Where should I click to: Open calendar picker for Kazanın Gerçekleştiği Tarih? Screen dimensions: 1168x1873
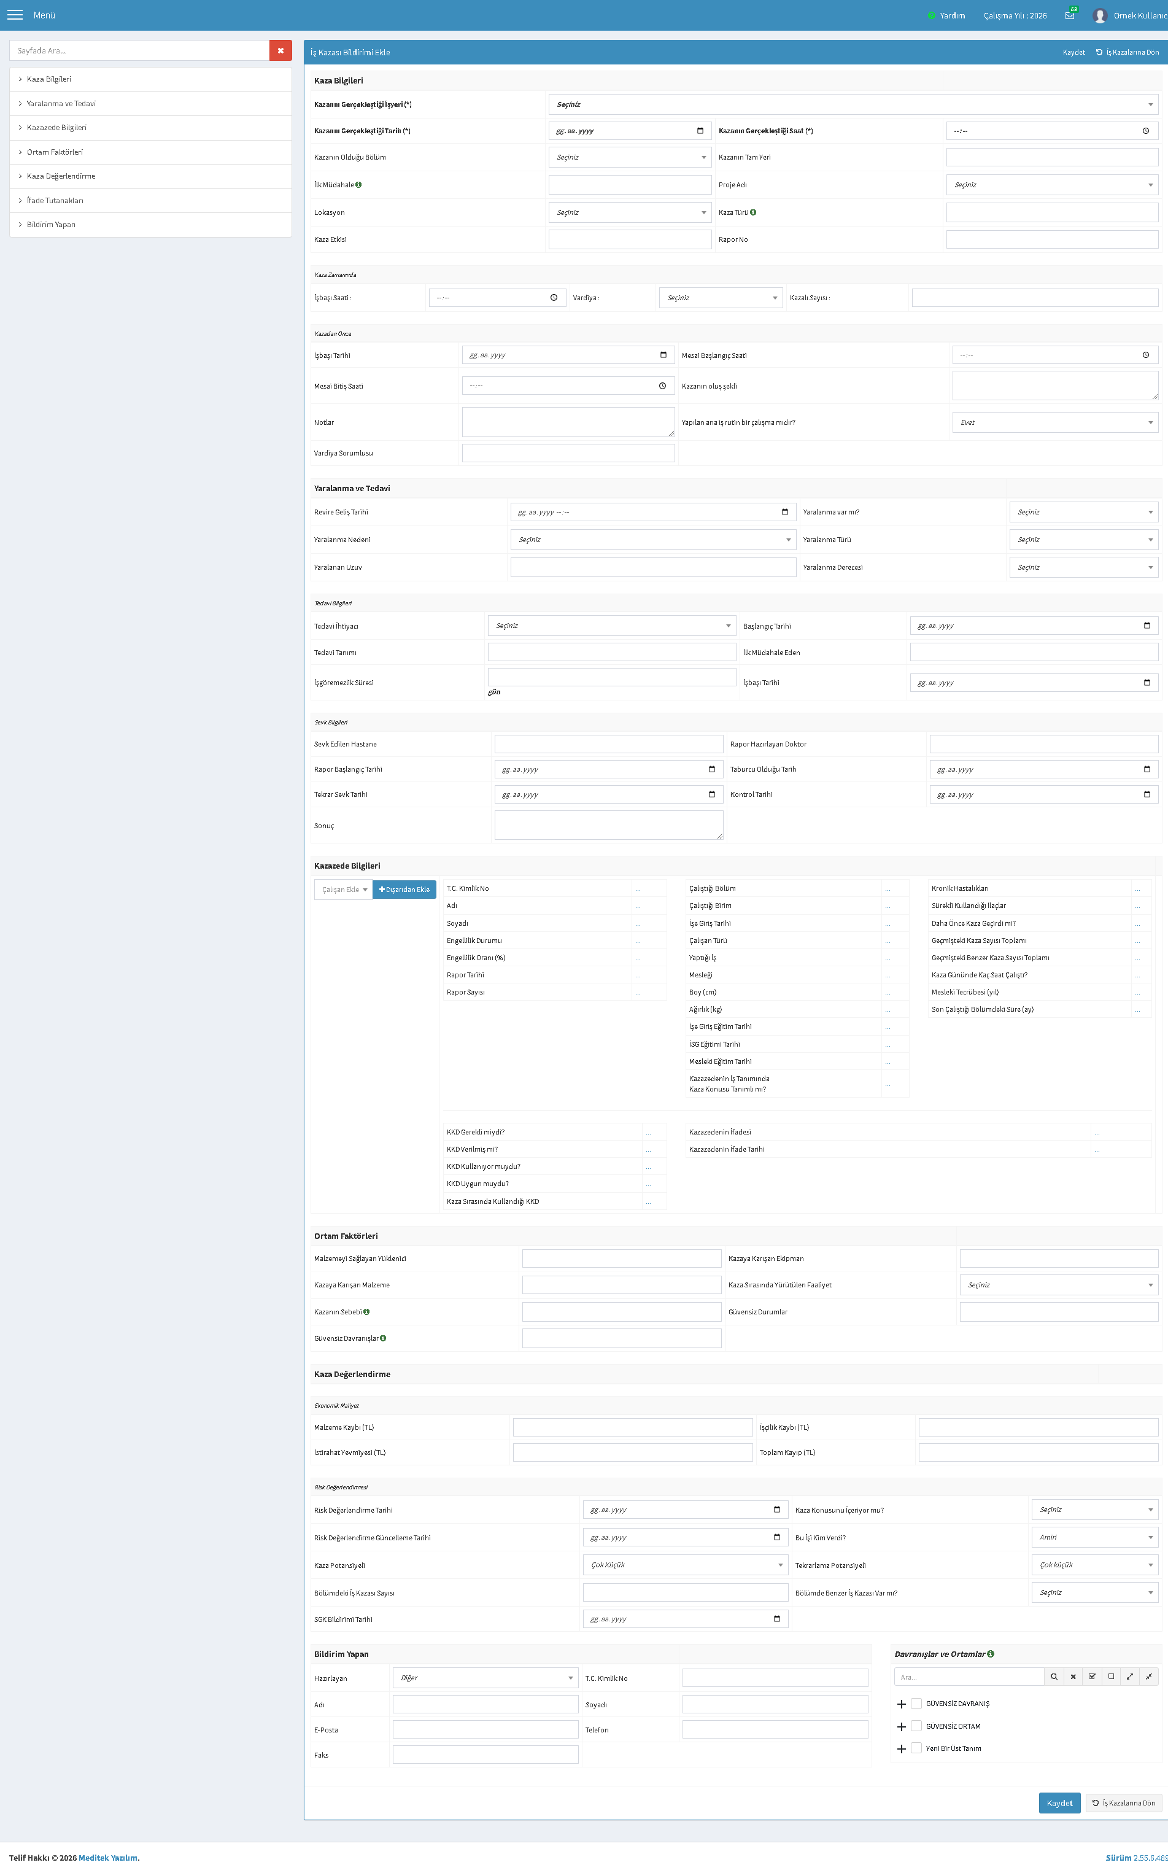[x=700, y=131]
